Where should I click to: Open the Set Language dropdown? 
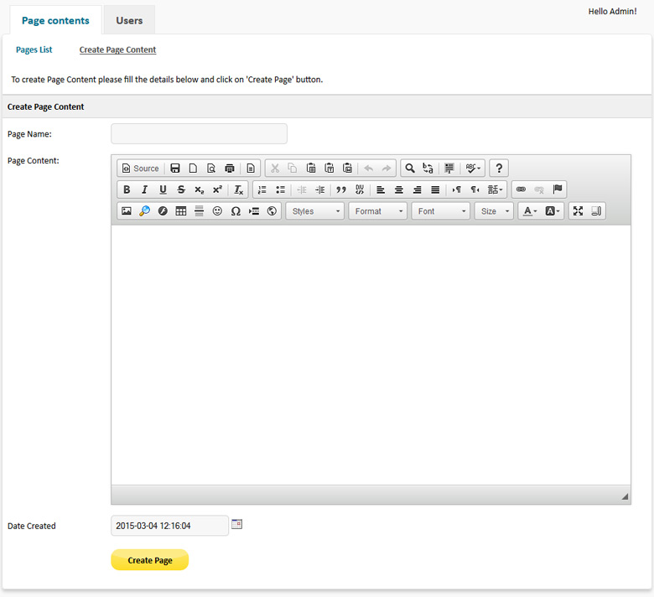[x=495, y=189]
